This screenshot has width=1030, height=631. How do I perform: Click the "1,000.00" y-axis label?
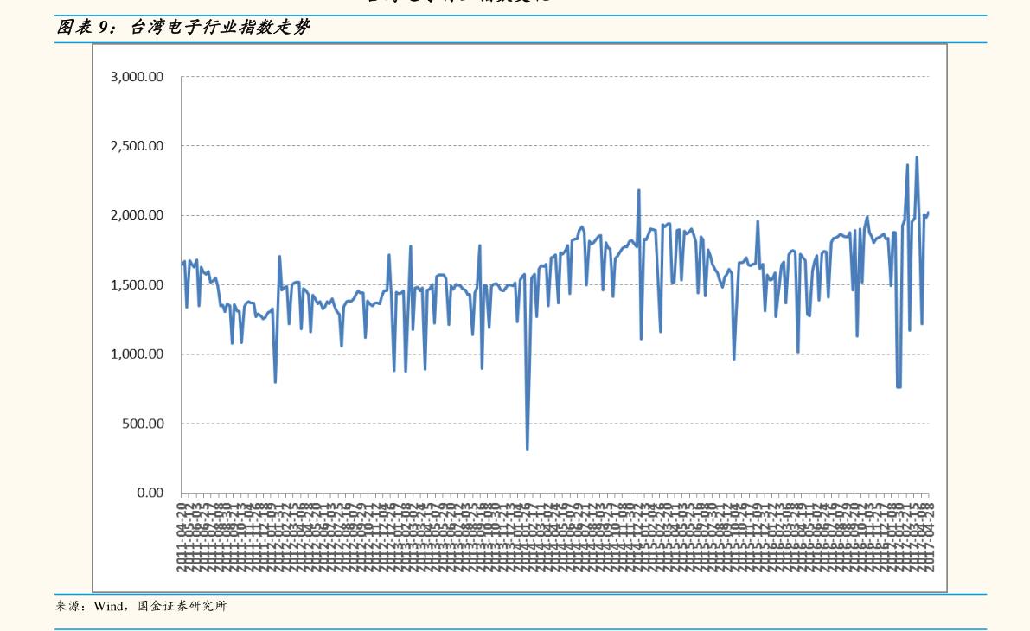(137, 354)
